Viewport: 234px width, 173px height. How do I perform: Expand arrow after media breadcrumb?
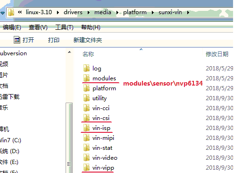[x=117, y=12]
